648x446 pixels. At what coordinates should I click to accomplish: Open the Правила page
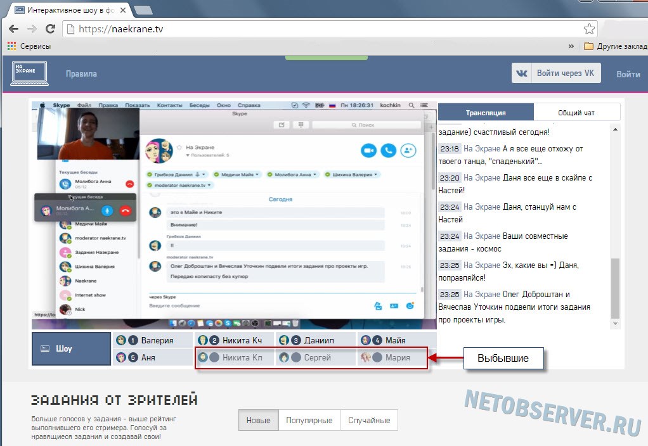coord(81,74)
